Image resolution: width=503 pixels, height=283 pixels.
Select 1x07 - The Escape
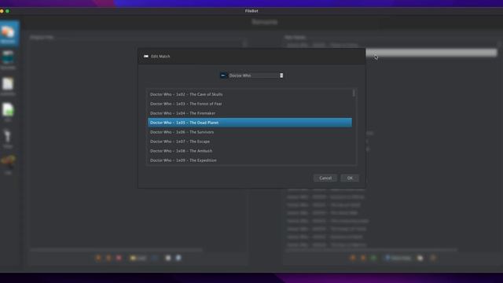(250, 141)
